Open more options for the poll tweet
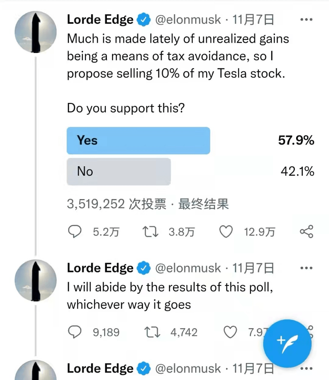329x380 pixels. point(306,19)
